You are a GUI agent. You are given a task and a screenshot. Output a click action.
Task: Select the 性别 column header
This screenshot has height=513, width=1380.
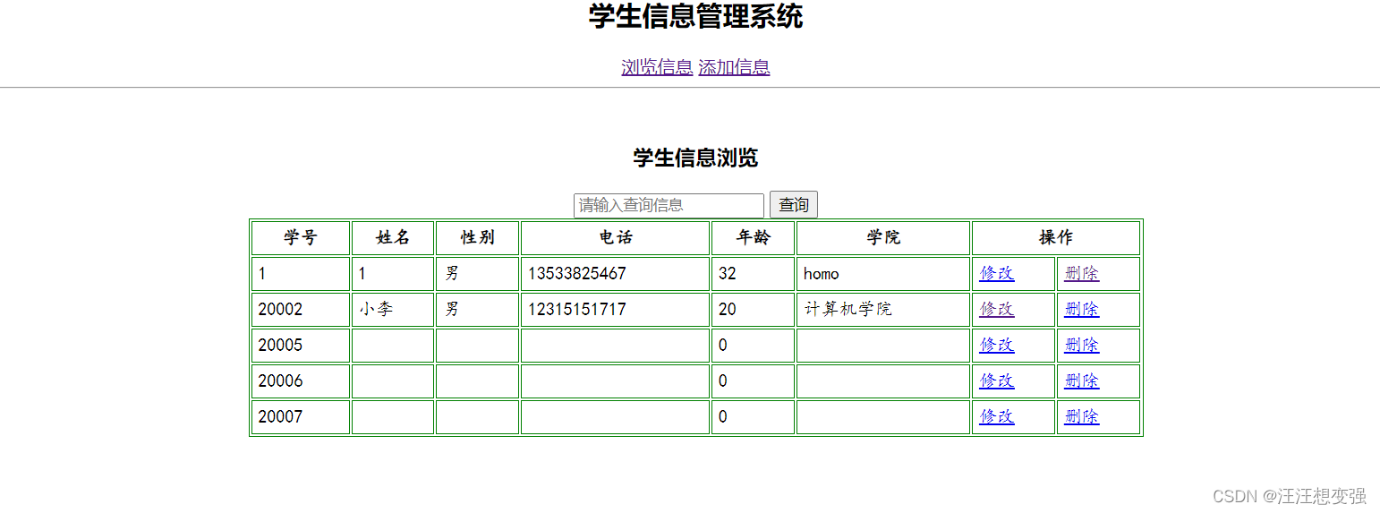(x=477, y=237)
